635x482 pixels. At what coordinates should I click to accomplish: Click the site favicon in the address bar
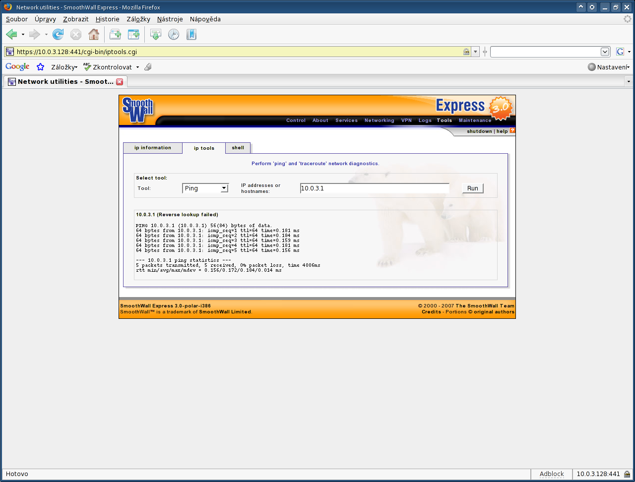(x=10, y=52)
